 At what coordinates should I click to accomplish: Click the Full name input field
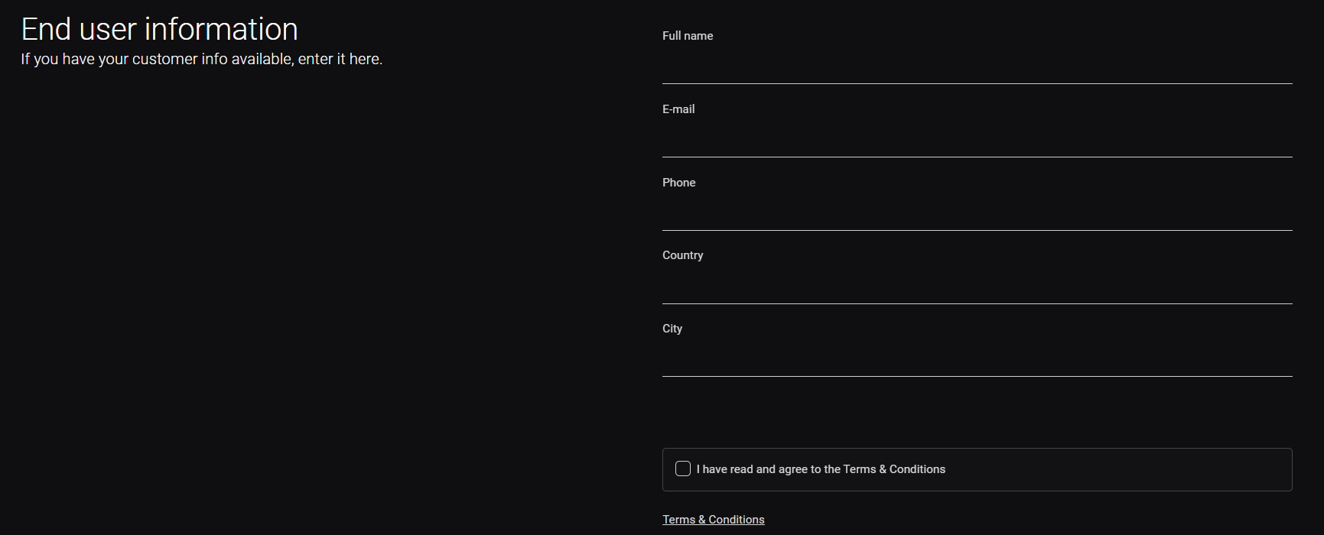coord(977,66)
